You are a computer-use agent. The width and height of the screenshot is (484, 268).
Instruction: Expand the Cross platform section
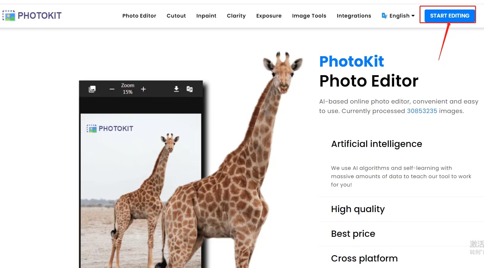(x=364, y=258)
